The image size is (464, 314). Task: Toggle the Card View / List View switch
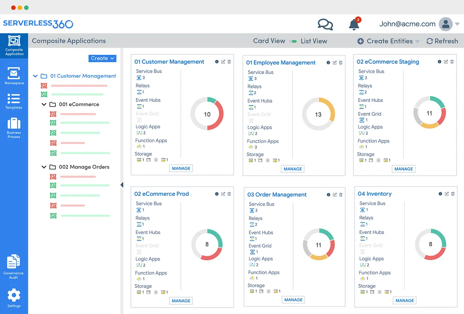click(x=293, y=41)
